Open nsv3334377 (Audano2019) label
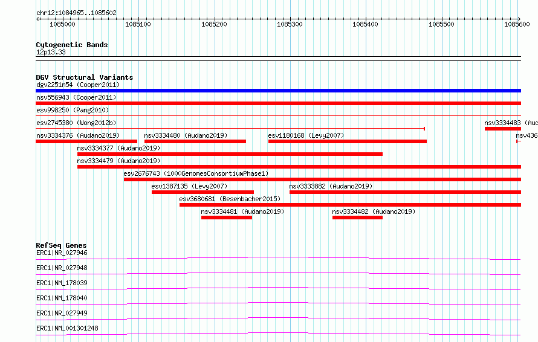538x342 pixels. [118, 148]
